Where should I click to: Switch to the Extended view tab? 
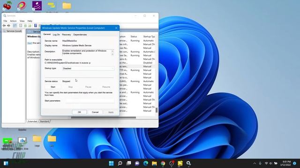[x=32, y=121]
